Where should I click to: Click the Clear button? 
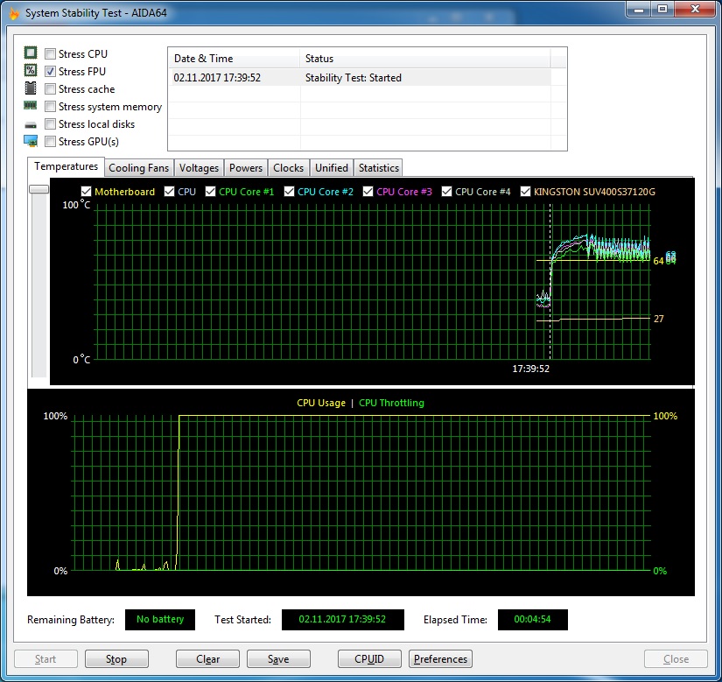(x=207, y=659)
